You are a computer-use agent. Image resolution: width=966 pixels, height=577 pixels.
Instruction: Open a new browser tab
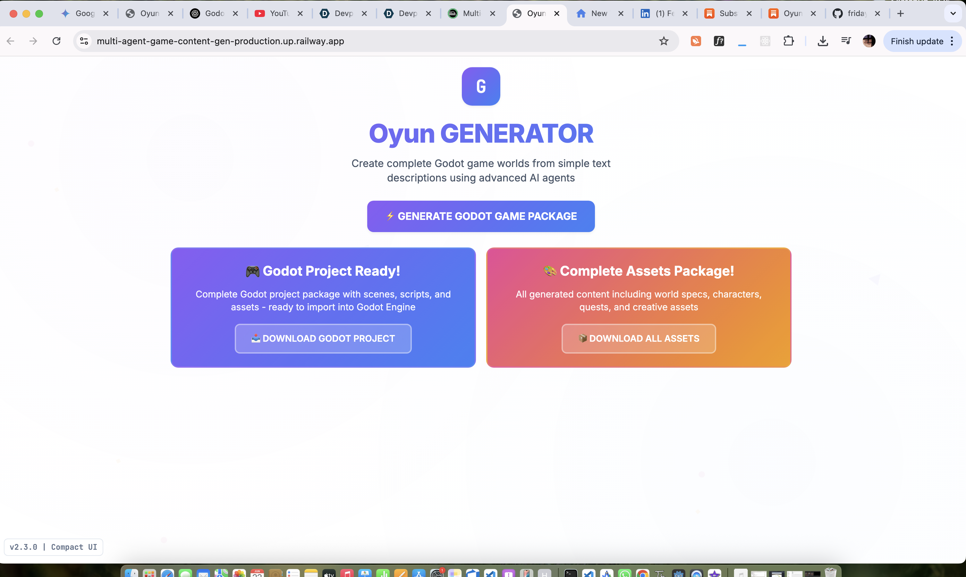click(900, 13)
